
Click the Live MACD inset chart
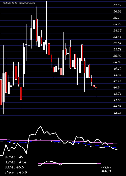click(69, 163)
